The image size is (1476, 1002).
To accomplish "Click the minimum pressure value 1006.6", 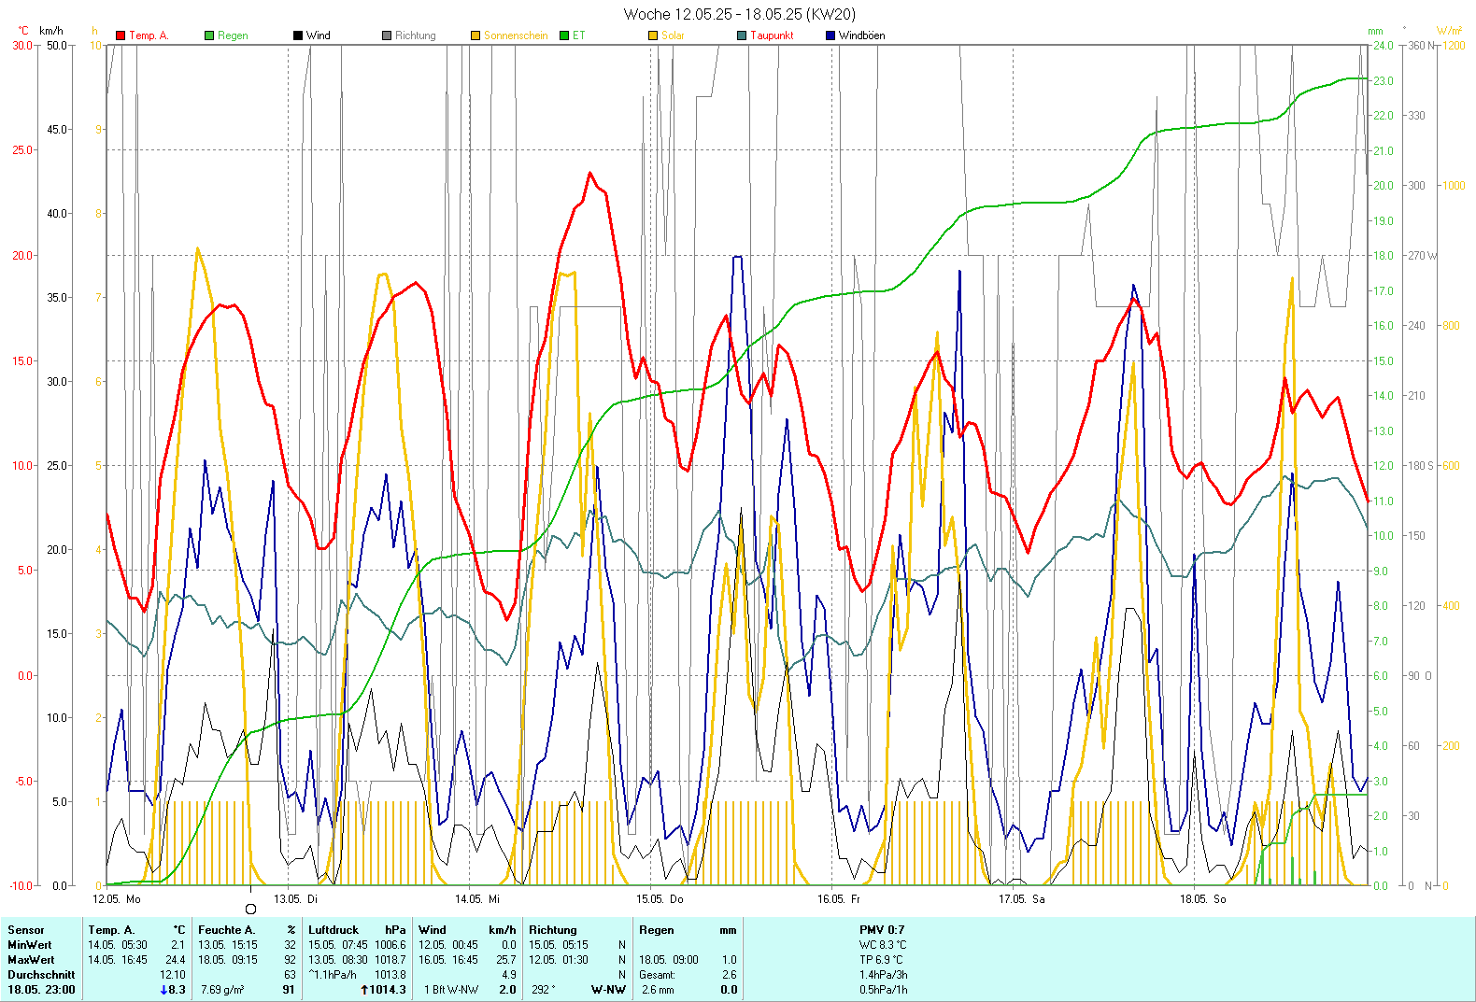I will click(390, 945).
